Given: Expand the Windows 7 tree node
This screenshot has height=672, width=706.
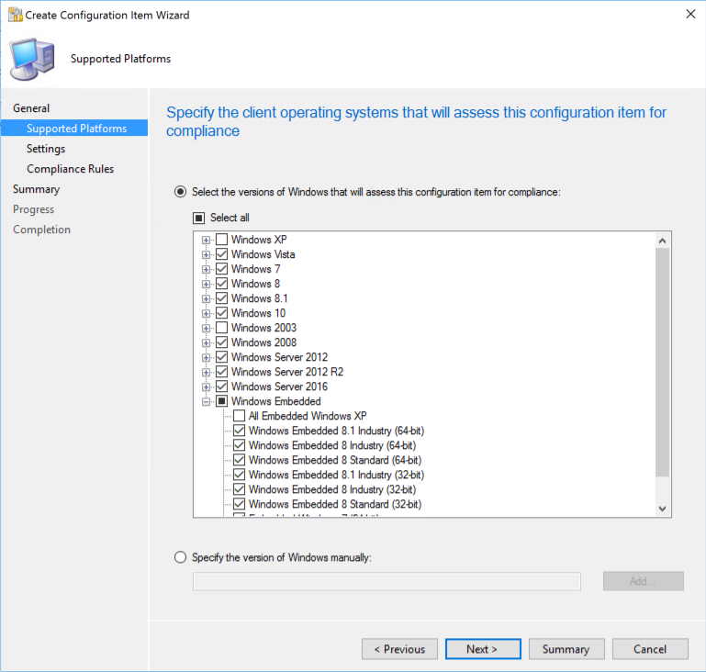Looking at the screenshot, I should 206,270.
